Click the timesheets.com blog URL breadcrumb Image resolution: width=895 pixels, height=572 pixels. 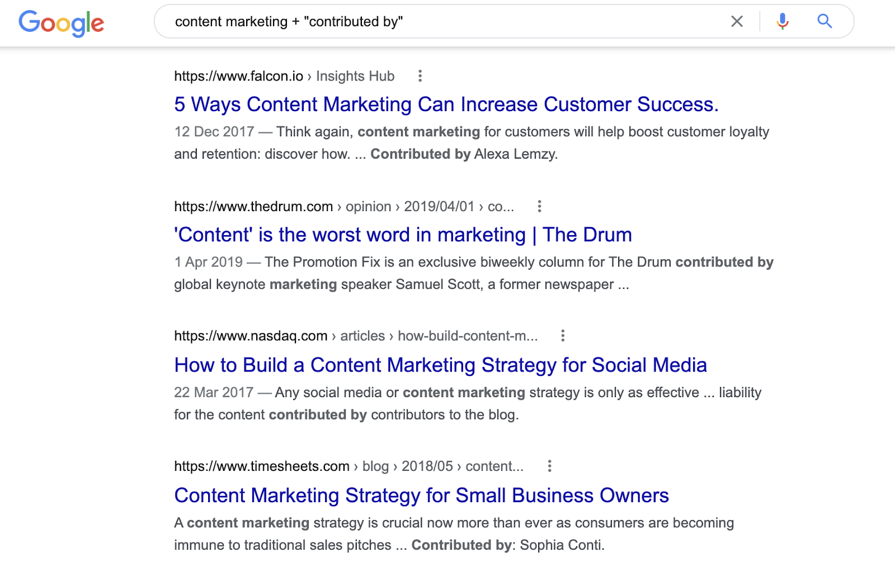point(349,466)
